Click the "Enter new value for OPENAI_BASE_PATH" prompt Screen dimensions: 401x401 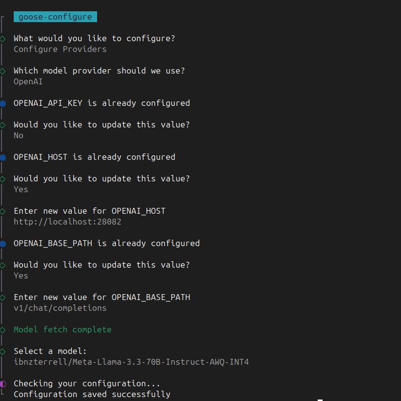coord(101,297)
